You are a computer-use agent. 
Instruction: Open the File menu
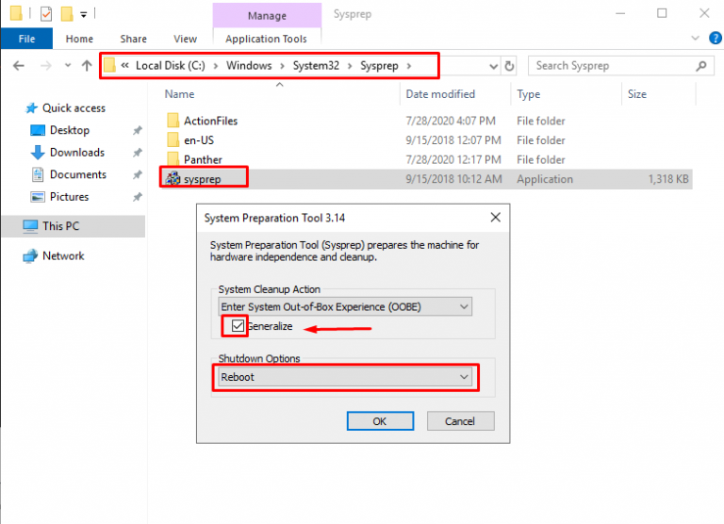pos(26,39)
